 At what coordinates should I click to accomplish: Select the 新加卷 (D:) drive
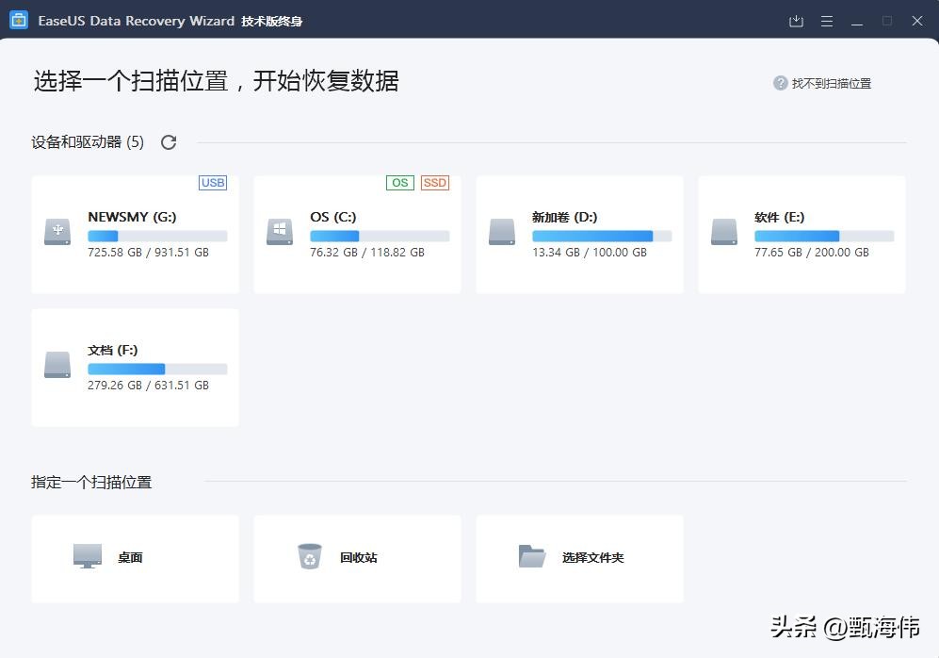pos(579,234)
